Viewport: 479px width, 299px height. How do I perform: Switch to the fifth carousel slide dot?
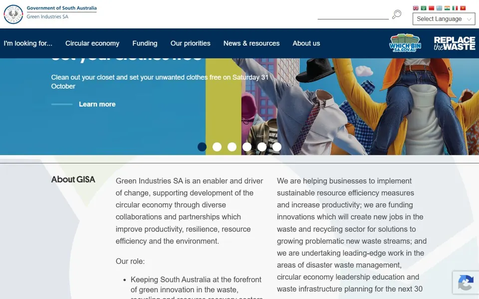point(262,147)
